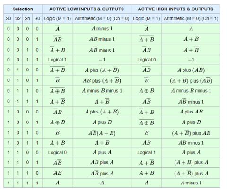Click the Selection column header
Screen dimensions: 227x192
[x=23, y=9]
